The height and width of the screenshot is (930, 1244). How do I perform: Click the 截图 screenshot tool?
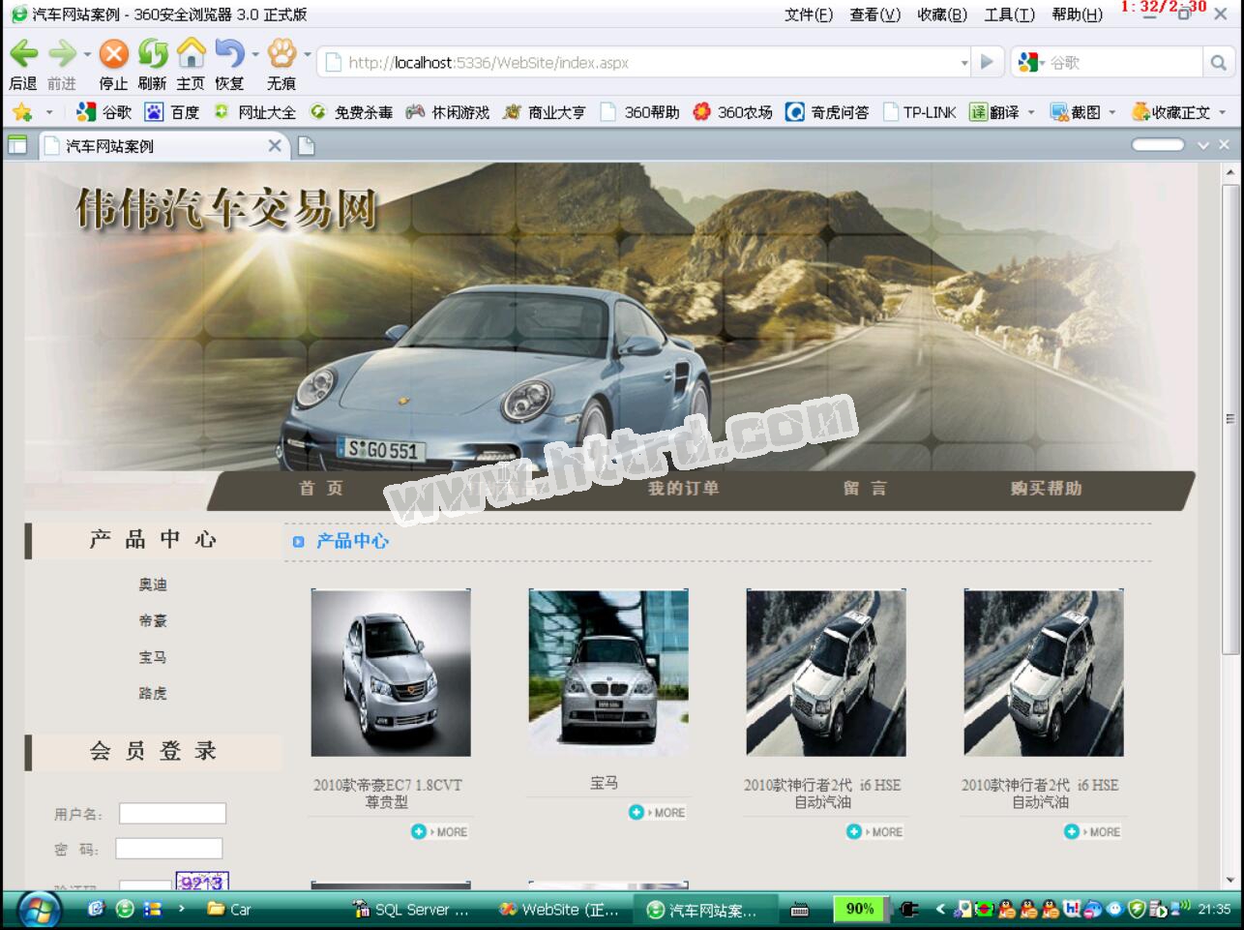[1077, 112]
